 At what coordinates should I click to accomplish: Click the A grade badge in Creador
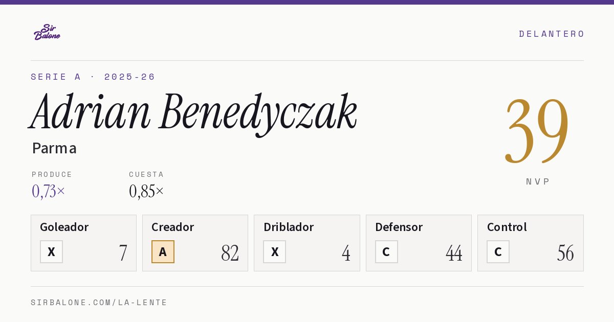click(x=163, y=251)
